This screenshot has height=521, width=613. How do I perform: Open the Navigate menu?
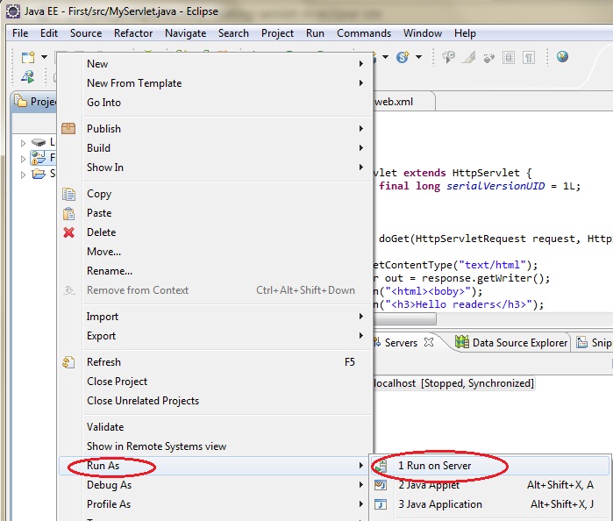click(x=186, y=33)
